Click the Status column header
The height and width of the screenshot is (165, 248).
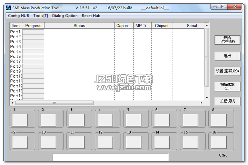79,26
